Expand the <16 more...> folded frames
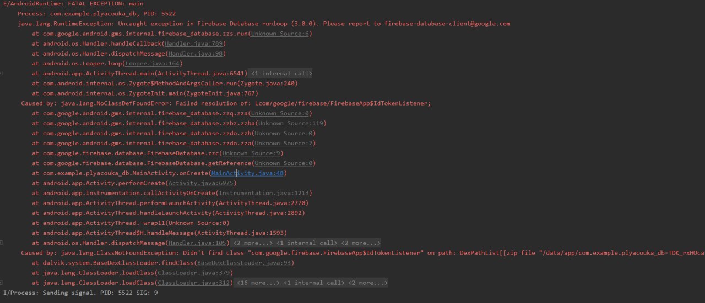The height and width of the screenshot is (303, 705). click(258, 283)
